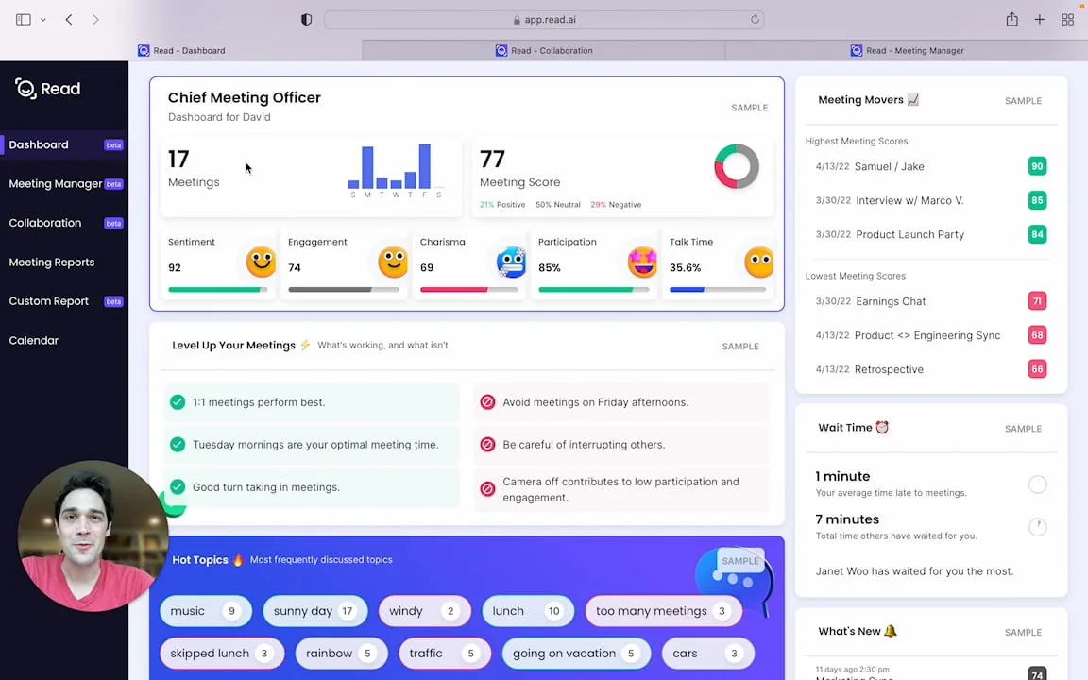The image size is (1088, 680).
Task: Switch to Read - Collaboration tab
Action: click(x=544, y=50)
